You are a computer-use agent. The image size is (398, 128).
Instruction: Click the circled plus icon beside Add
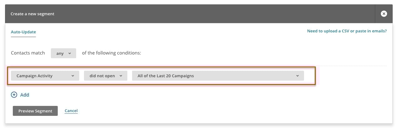tap(14, 95)
